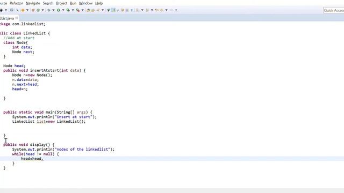Expand the Debug dropdown arrow
This screenshot has width=344, height=193.
tap(53, 10)
